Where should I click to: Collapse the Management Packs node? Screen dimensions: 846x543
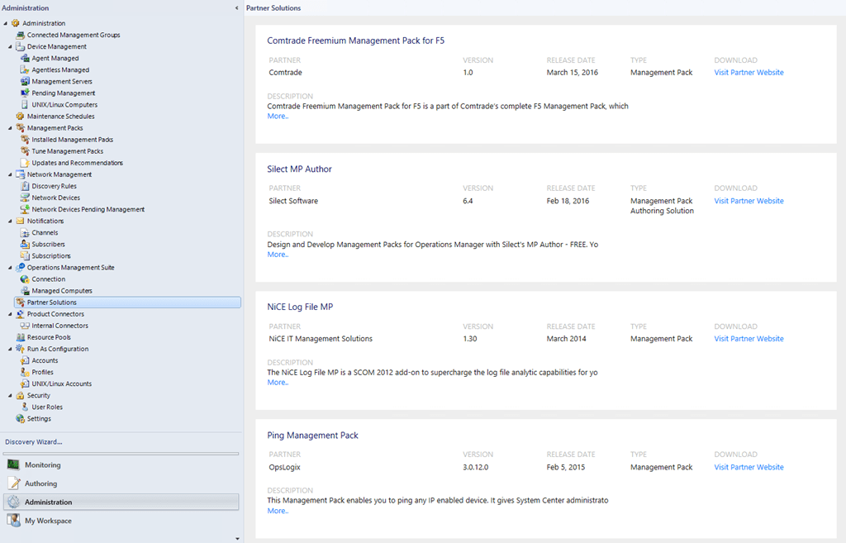[10, 128]
